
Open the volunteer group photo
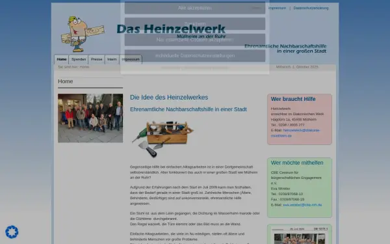90,118
